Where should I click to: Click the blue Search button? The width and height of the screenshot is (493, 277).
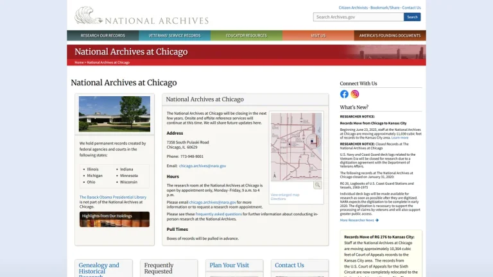pyautogui.click(x=412, y=17)
